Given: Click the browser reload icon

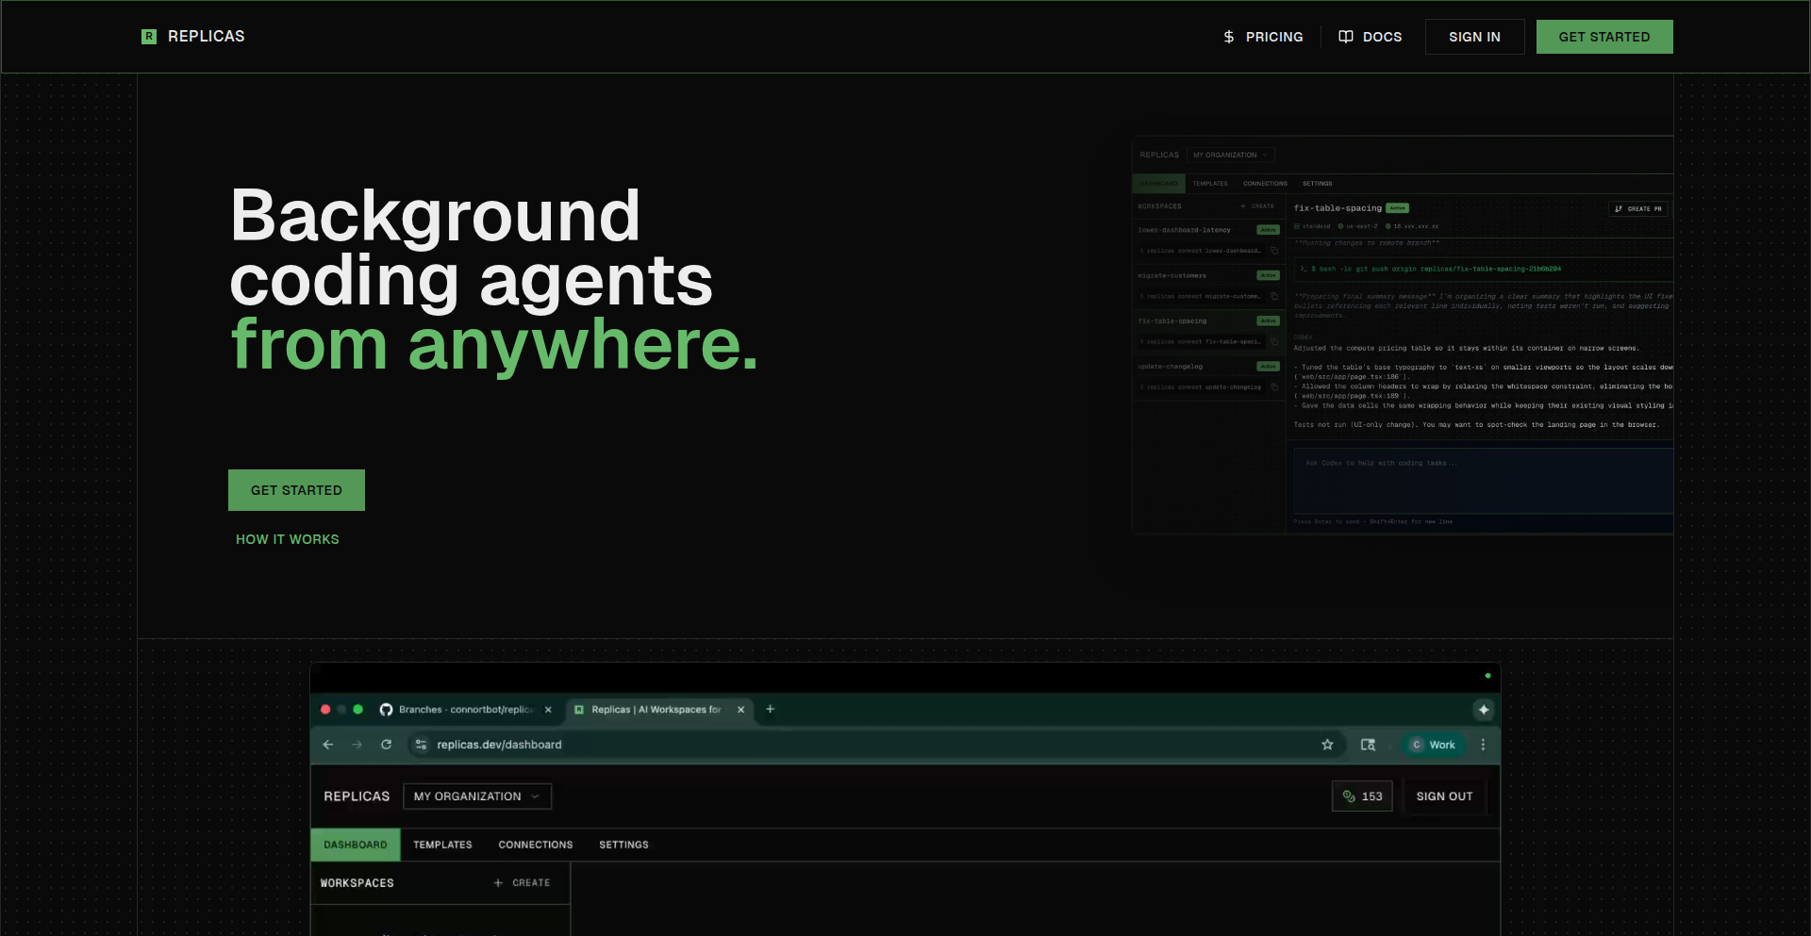Looking at the screenshot, I should (386, 745).
